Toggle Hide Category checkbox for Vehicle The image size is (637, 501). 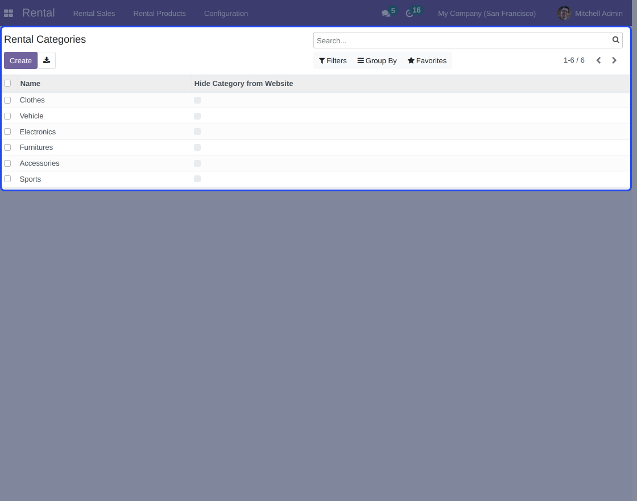coord(197,116)
